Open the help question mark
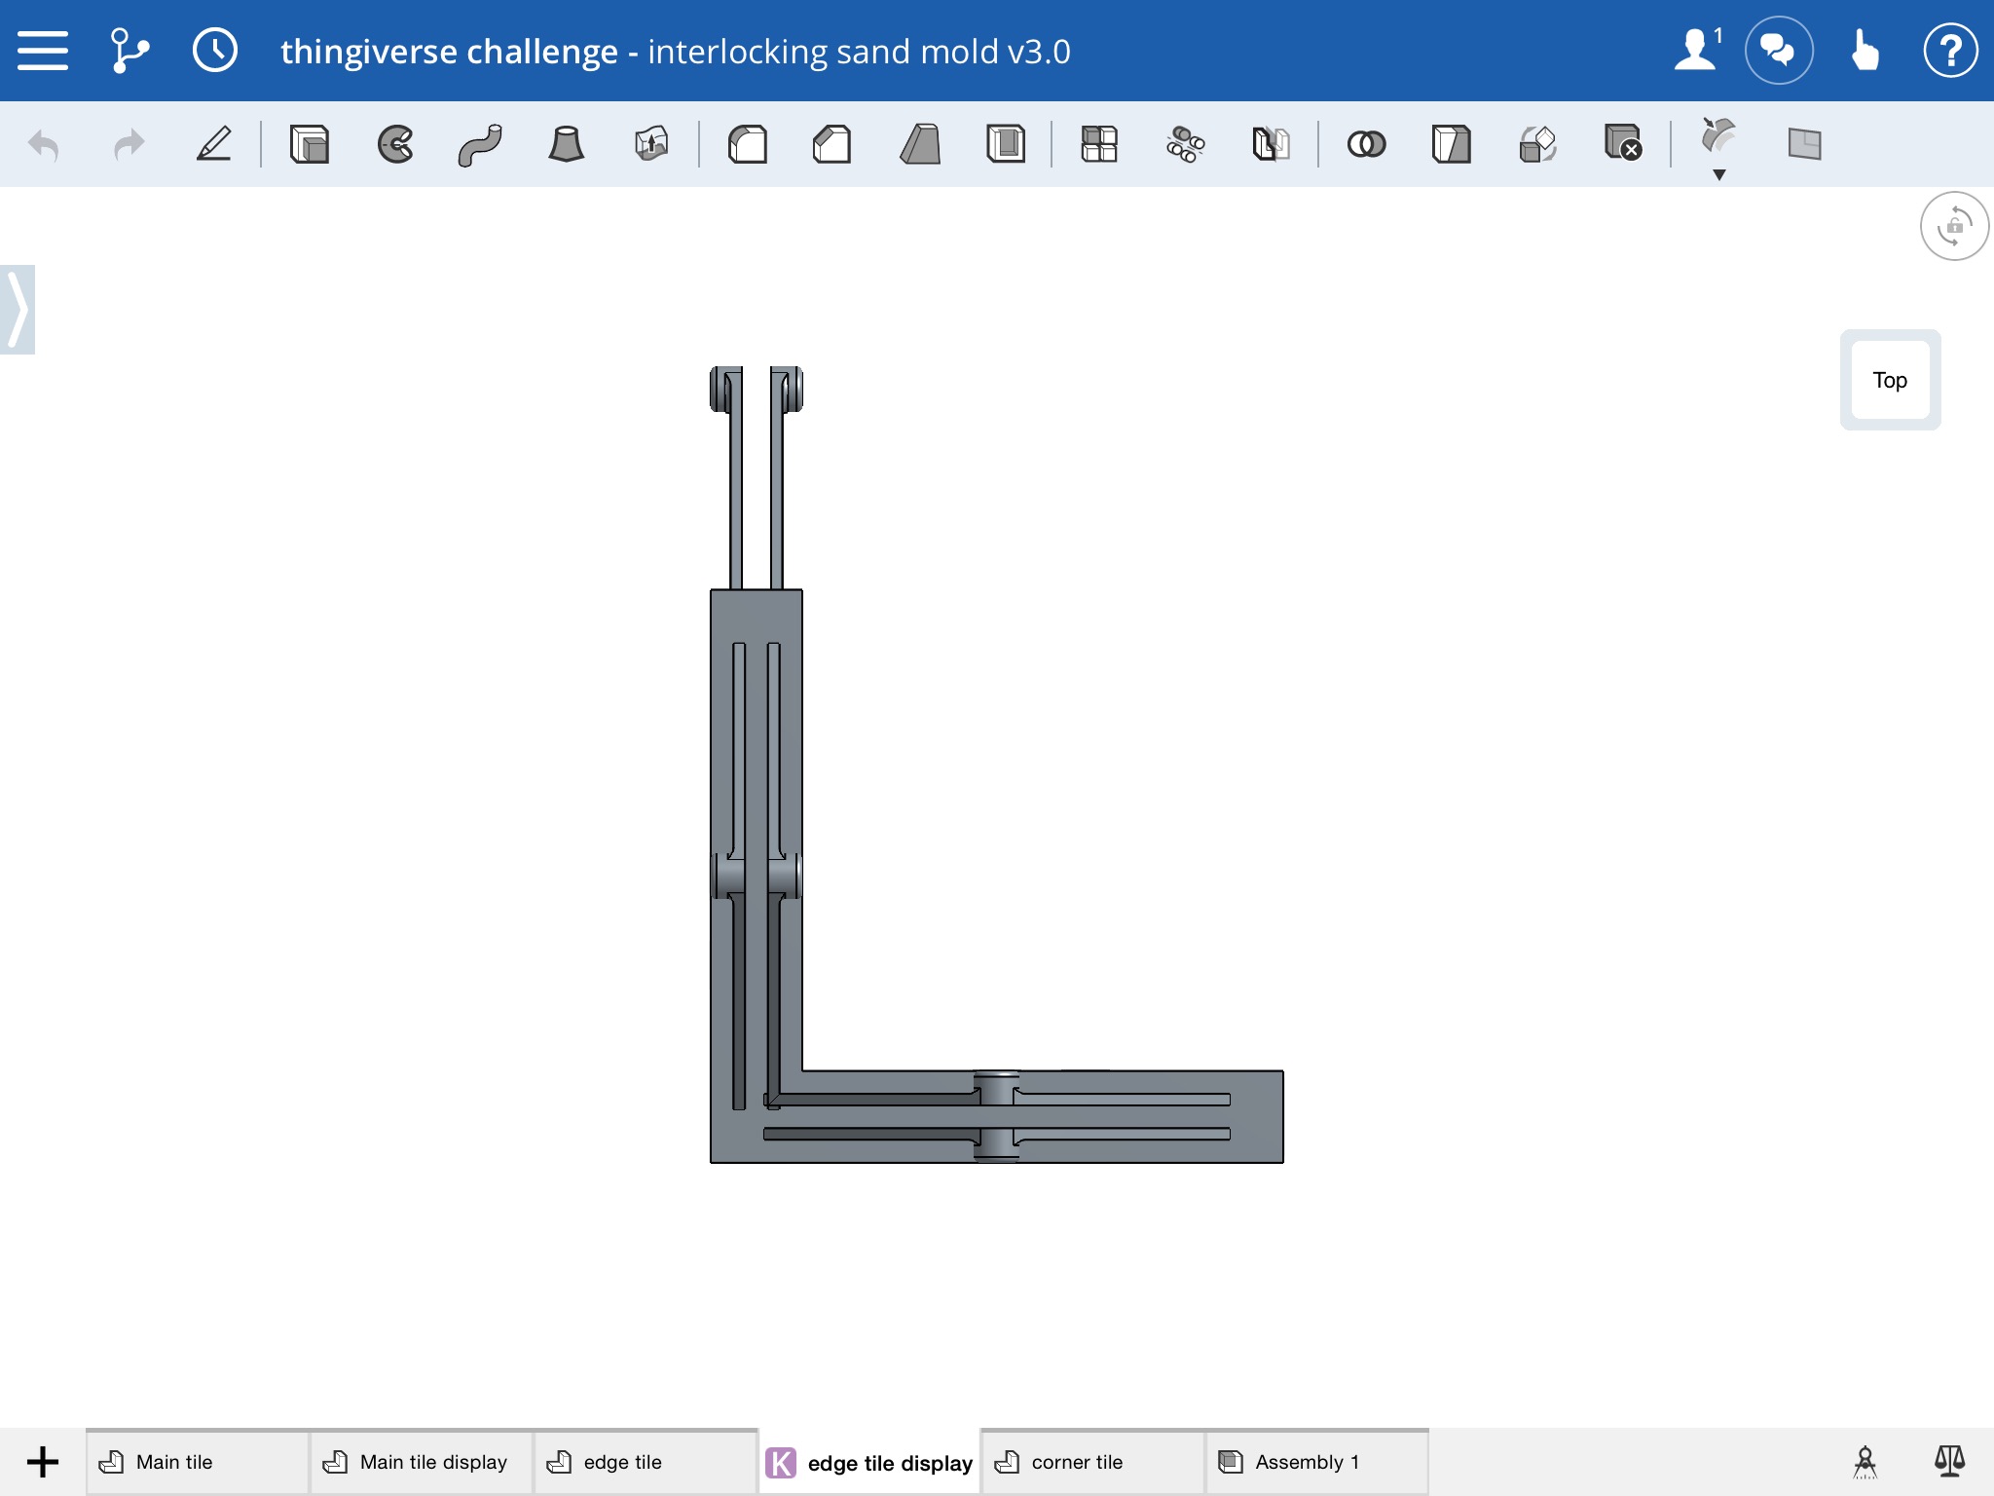This screenshot has height=1496, width=1994. [x=1950, y=51]
